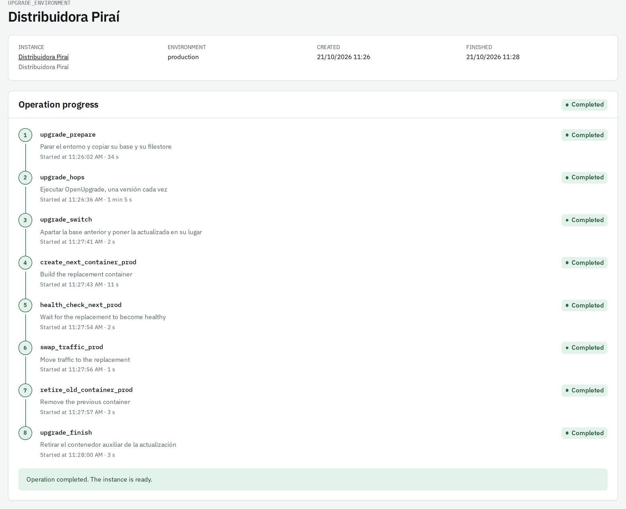Click step 5 circle for health_check_next_prod

pyautogui.click(x=25, y=305)
